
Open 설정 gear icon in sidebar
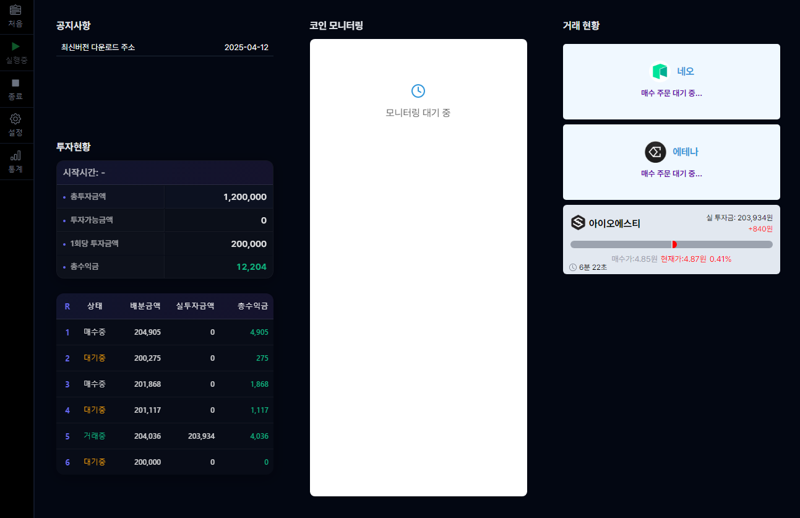(15, 119)
